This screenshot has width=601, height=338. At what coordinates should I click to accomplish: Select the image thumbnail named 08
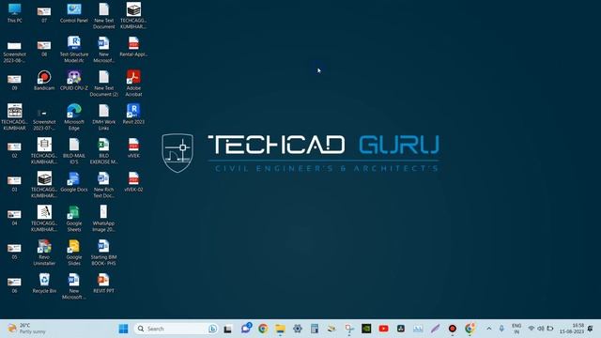pyautogui.click(x=44, y=48)
